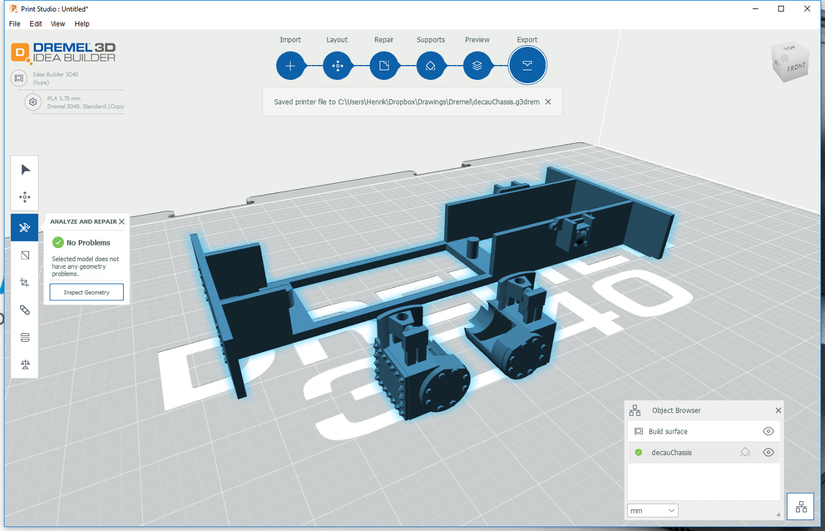The image size is (825, 531).
Task: Minimize the Print Studio window
Action: pyautogui.click(x=755, y=9)
